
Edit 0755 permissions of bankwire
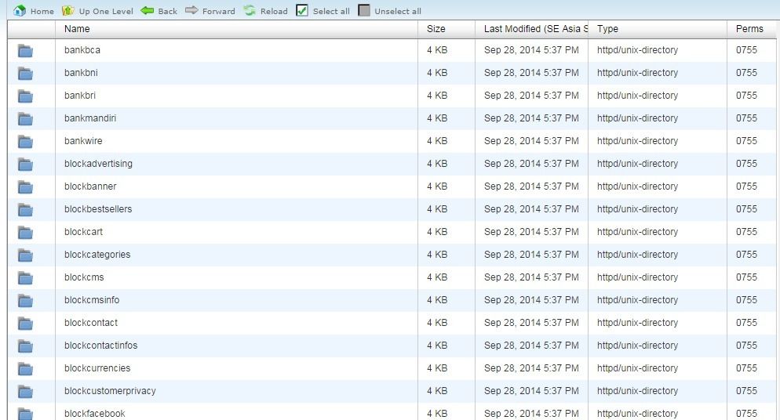[746, 141]
